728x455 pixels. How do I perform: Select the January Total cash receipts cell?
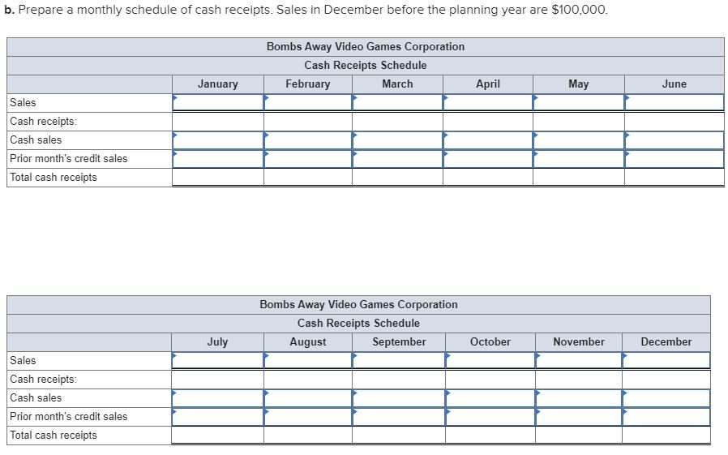[217, 177]
